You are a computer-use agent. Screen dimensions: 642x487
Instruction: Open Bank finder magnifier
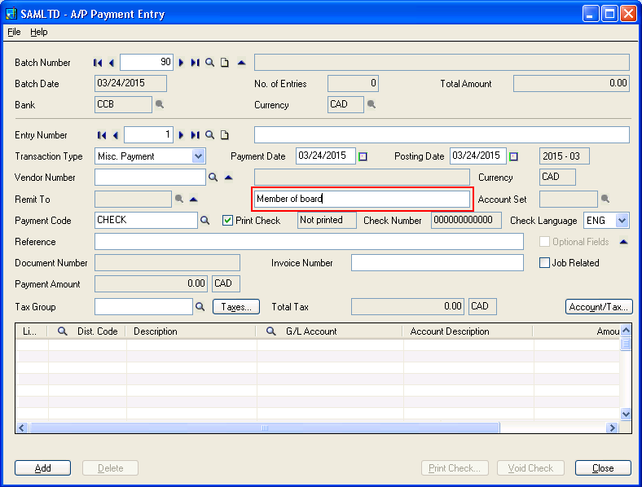[160, 104]
